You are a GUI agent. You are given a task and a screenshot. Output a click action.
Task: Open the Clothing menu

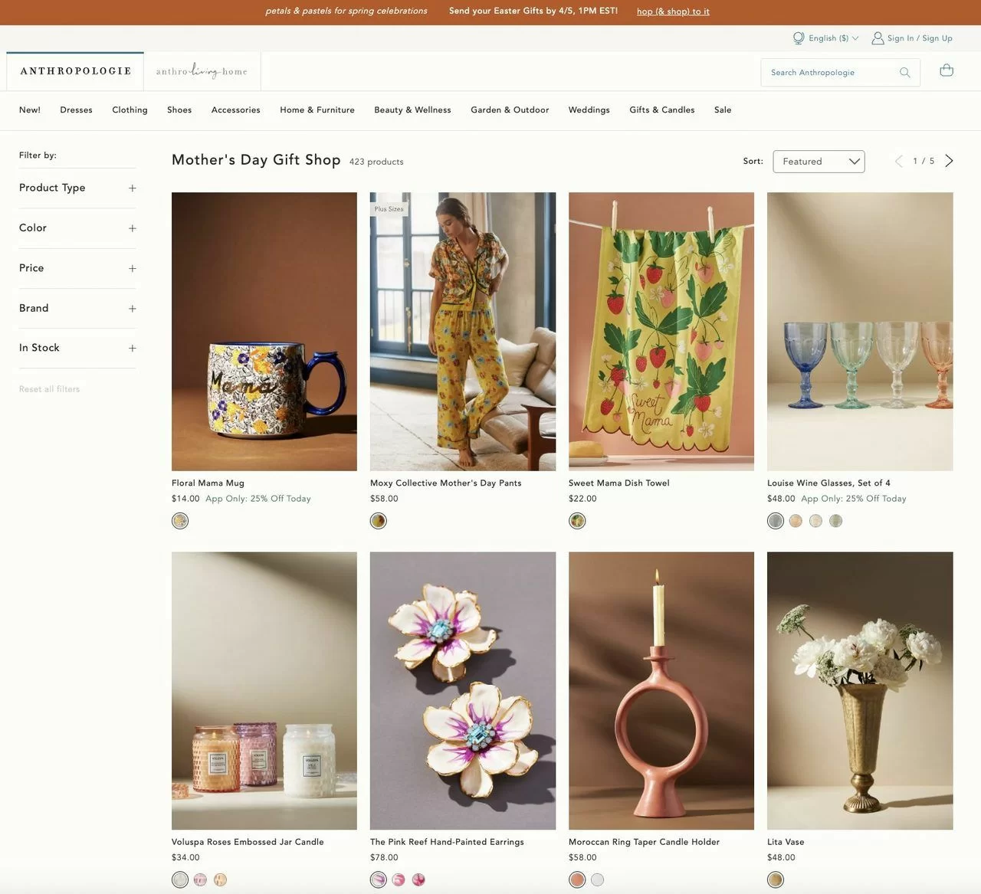(130, 110)
